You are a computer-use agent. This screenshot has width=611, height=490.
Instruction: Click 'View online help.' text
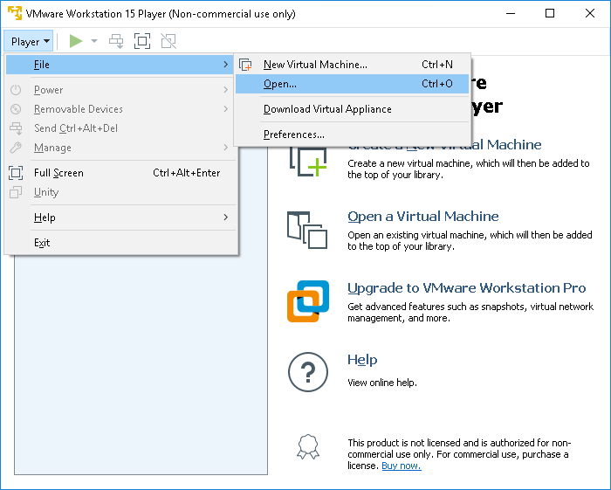click(x=382, y=383)
